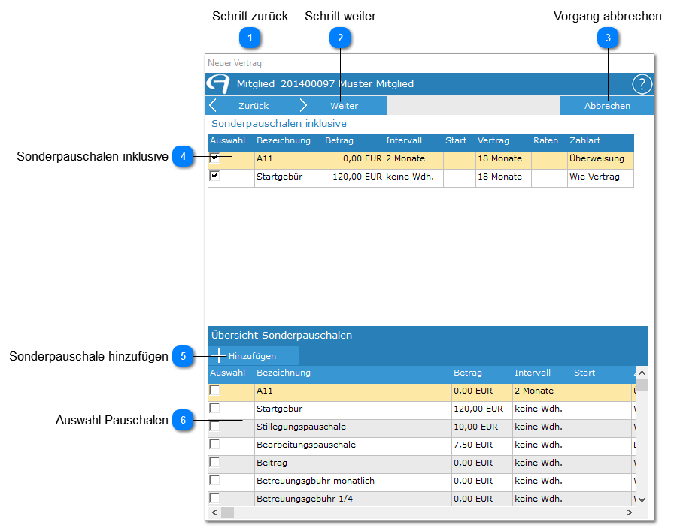
Task: Click the plus icon beside Hinzufügen
Action: [x=219, y=355]
